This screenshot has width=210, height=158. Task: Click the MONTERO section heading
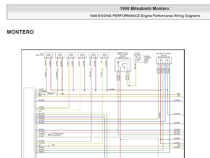click(x=20, y=32)
